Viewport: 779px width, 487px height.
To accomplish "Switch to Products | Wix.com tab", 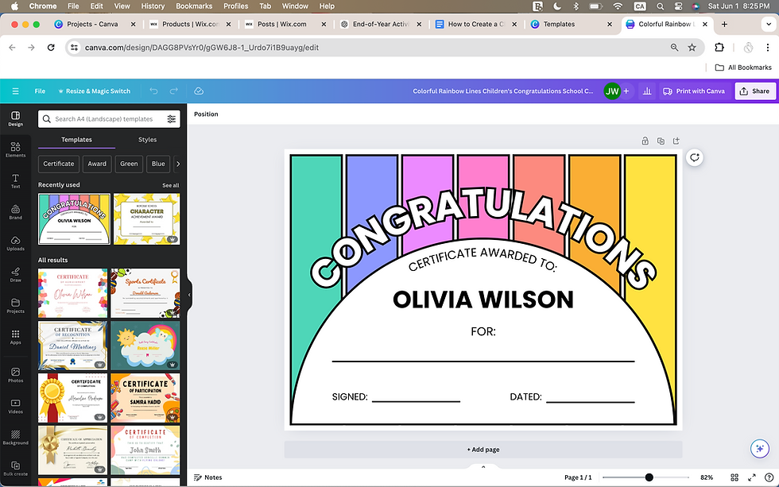I will pos(190,24).
